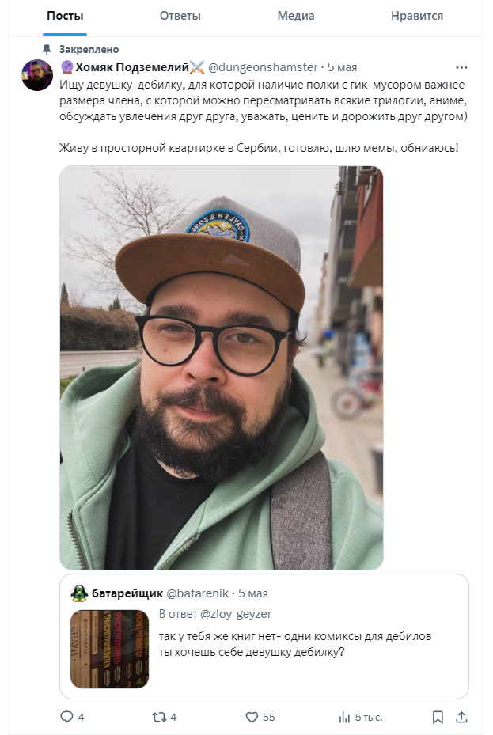Click the 5 мая post timestamp
Image resolution: width=493 pixels, height=735 pixels.
pos(342,67)
